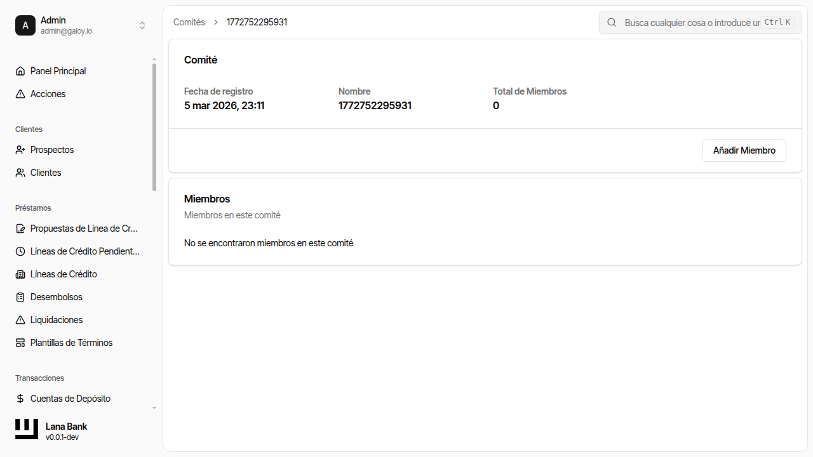Screen dimensions: 813x457
Task: Go to Liquidaciones in sidebar
Action: coord(57,320)
